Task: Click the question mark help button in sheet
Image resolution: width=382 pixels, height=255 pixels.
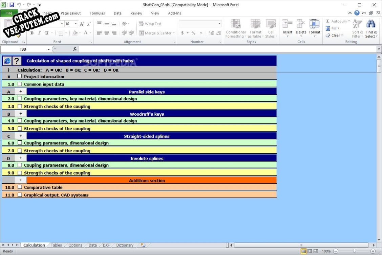Action: point(17,61)
